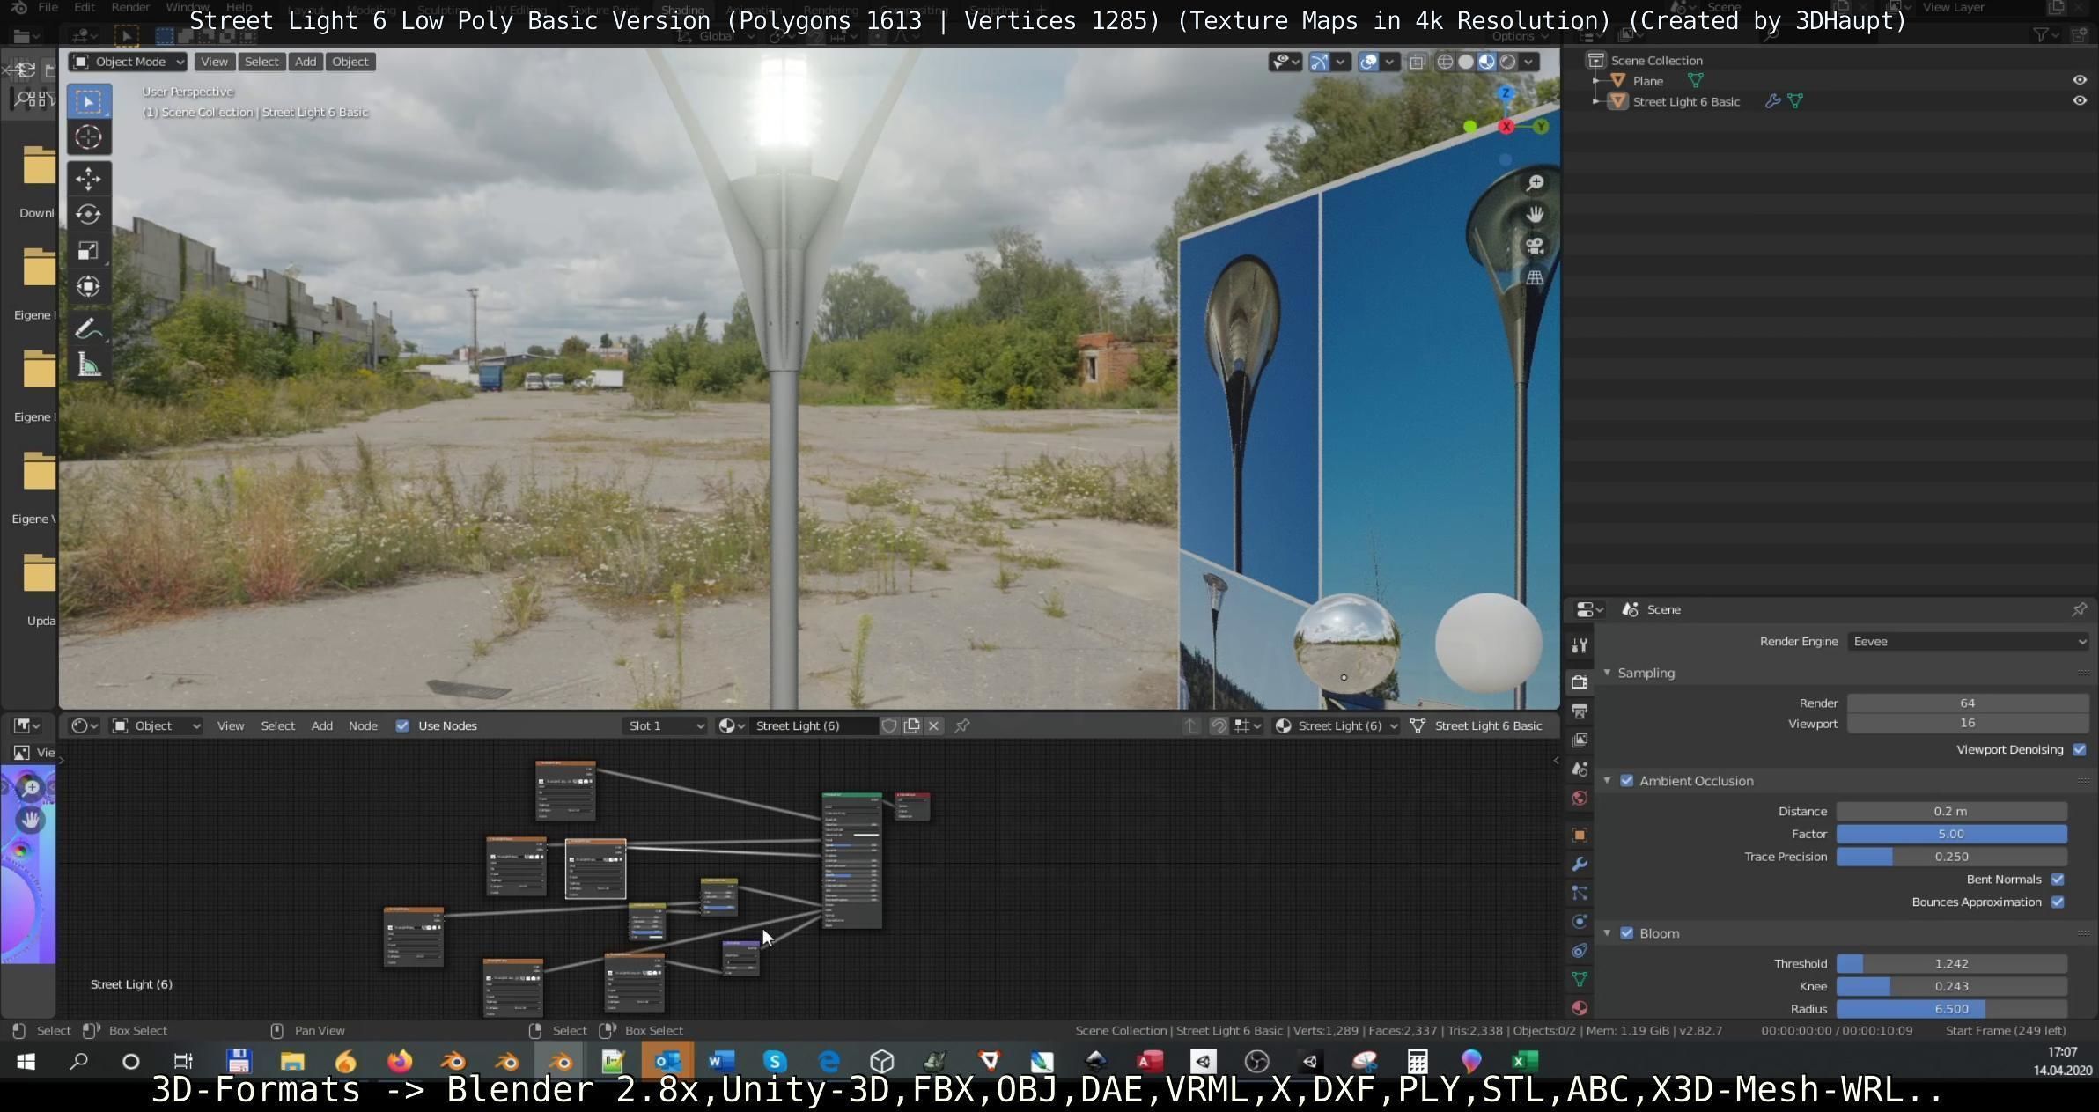Click the Render samples field
The height and width of the screenshot is (1112, 2099).
click(1966, 703)
